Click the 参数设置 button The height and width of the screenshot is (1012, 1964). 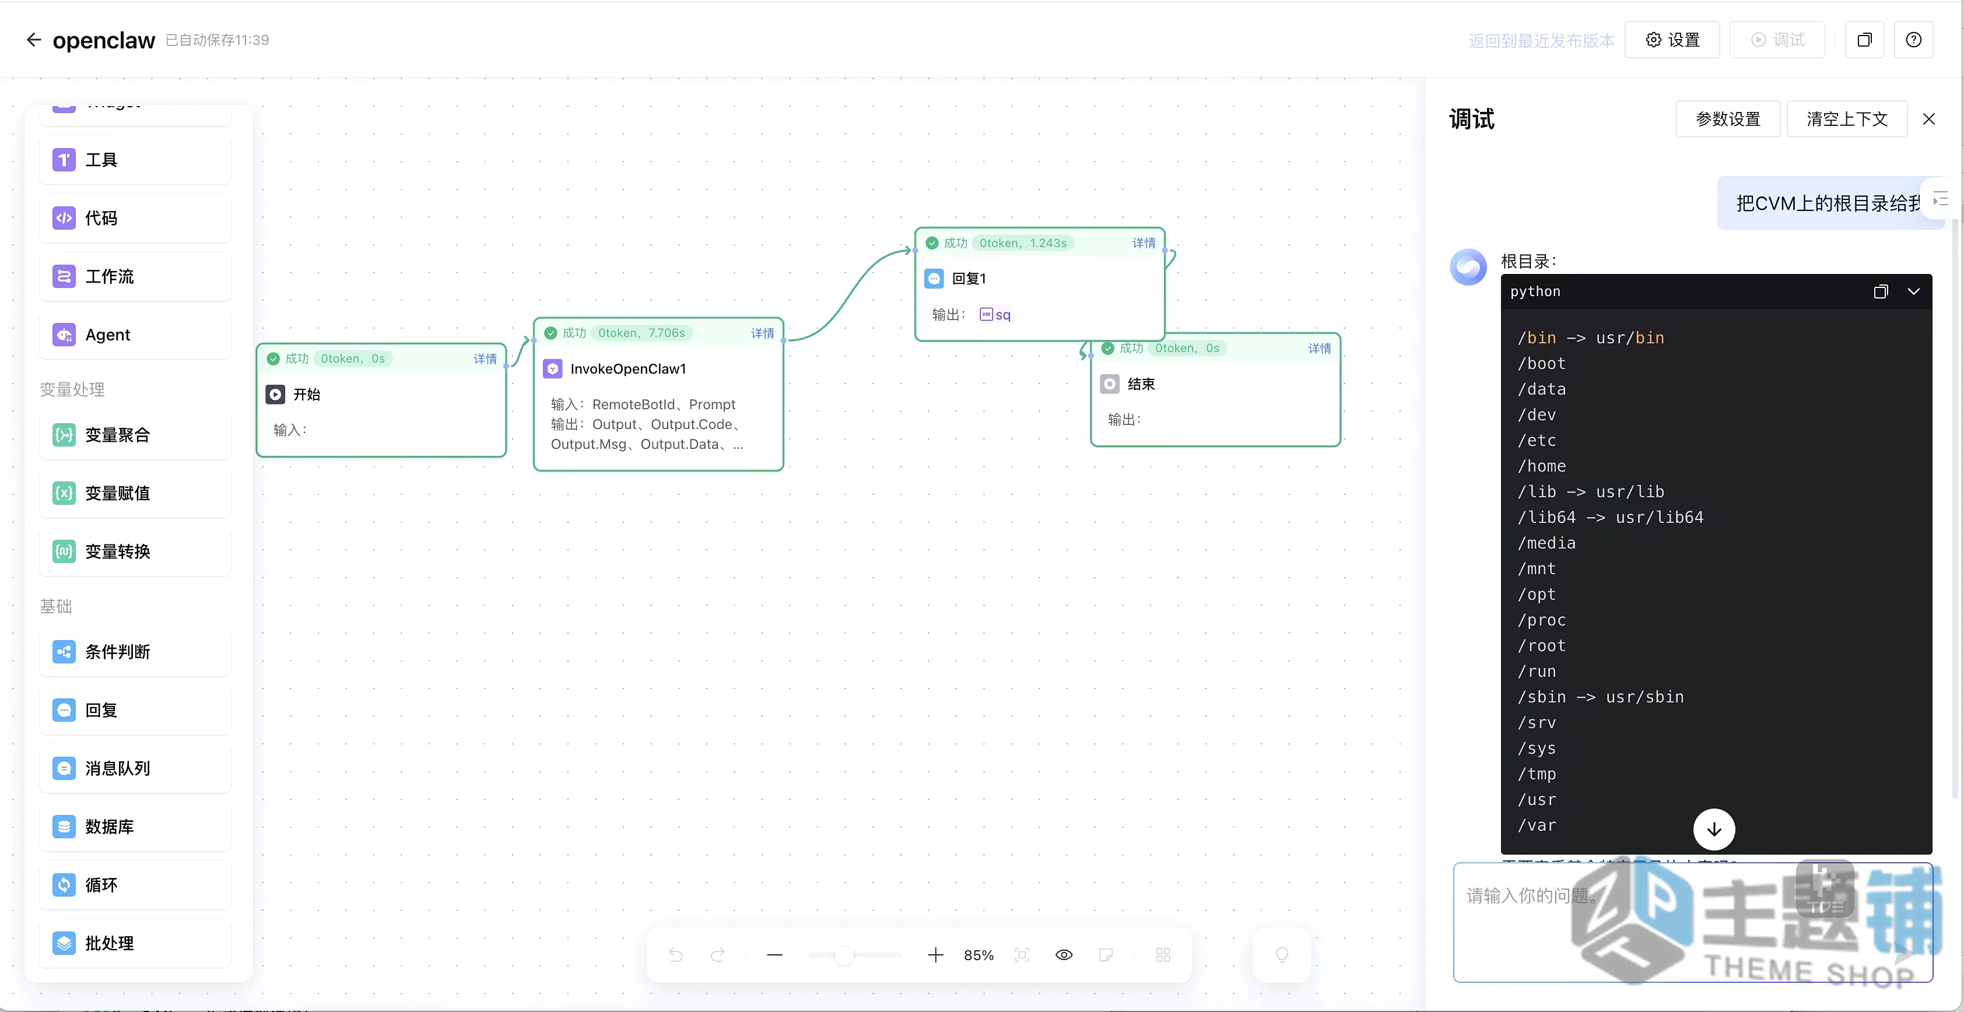pos(1728,119)
